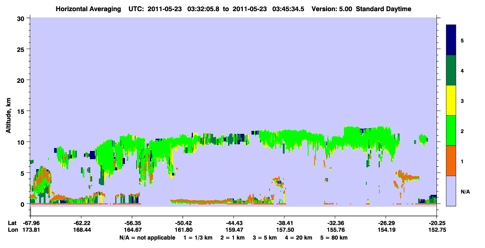Click the lavender N/A colorbar swatch

tap(451, 191)
